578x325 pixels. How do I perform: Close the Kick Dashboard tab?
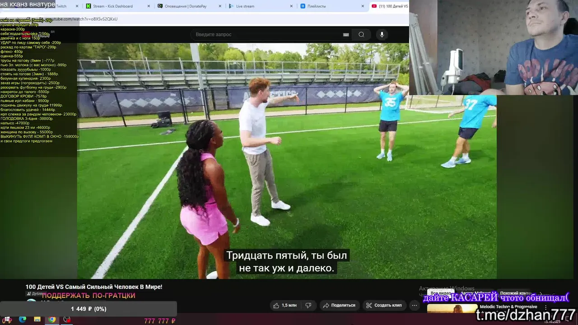(149, 6)
